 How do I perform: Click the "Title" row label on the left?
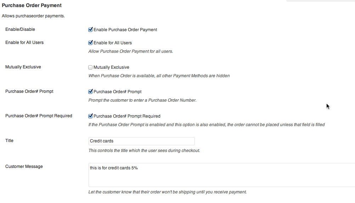coord(9,141)
